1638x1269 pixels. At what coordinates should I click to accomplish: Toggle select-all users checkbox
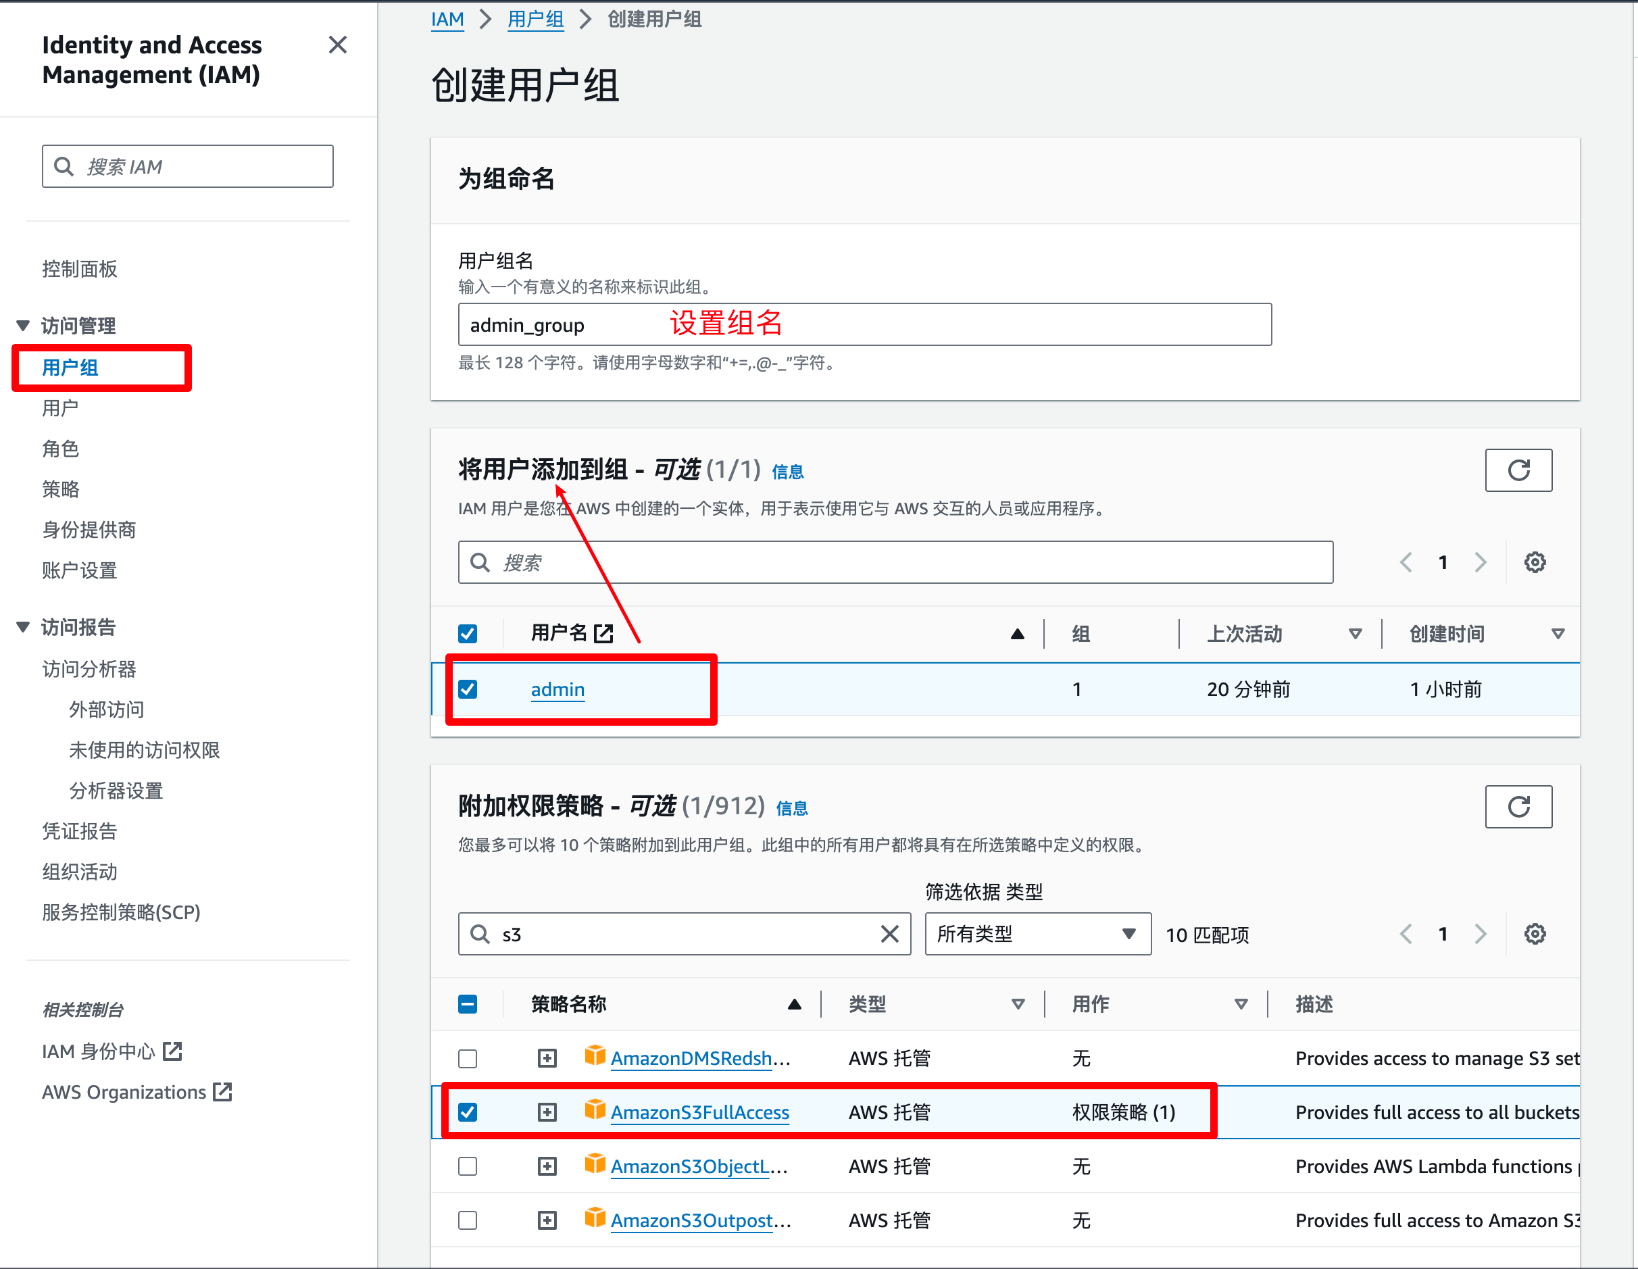click(x=467, y=634)
